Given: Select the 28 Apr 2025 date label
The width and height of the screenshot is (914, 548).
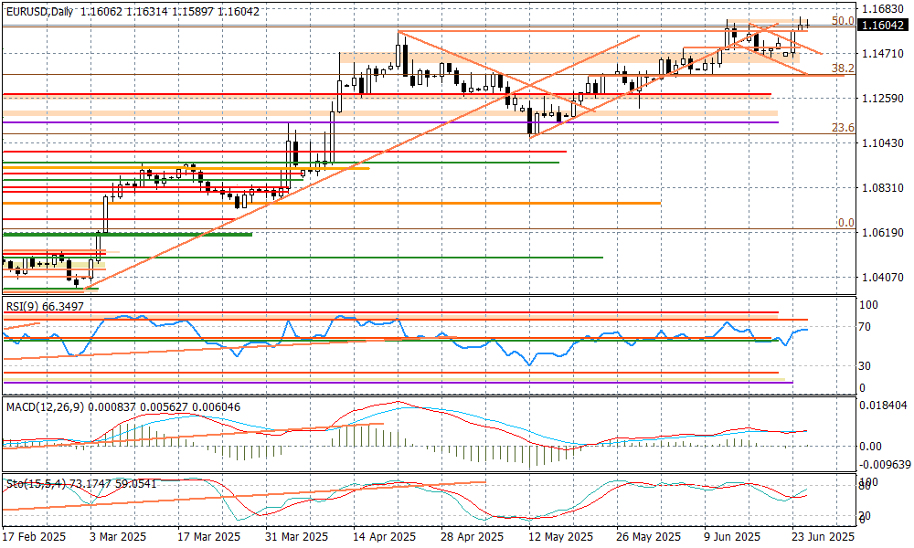Looking at the screenshot, I should click(x=472, y=536).
